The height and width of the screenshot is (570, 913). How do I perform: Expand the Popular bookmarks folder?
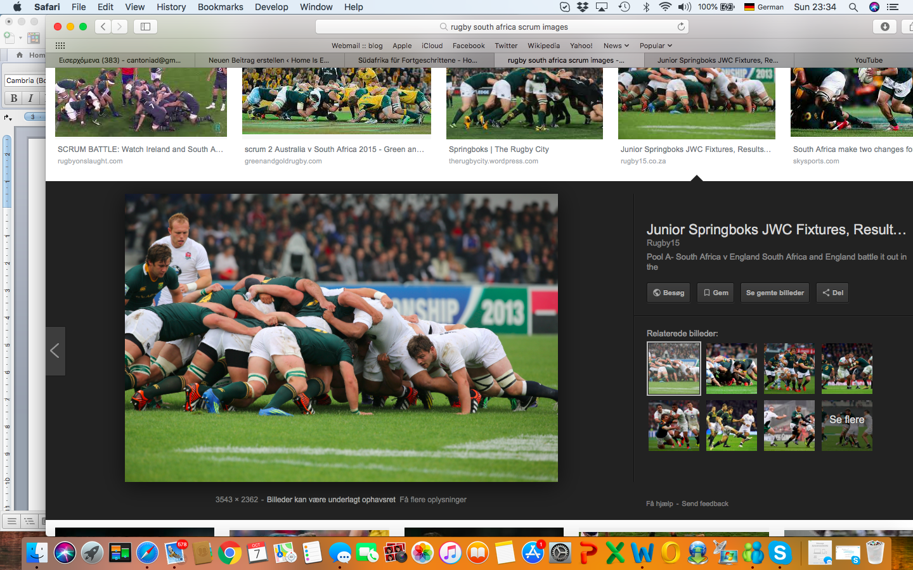[x=656, y=46]
